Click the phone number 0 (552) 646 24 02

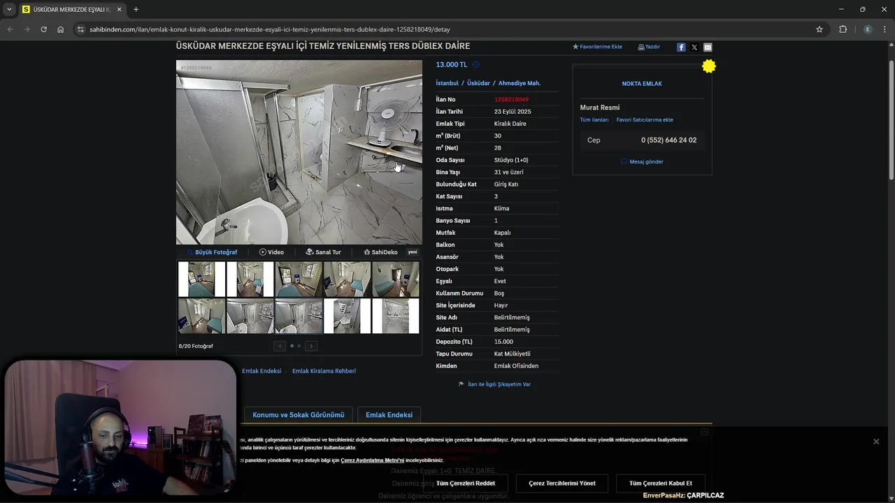(668, 140)
